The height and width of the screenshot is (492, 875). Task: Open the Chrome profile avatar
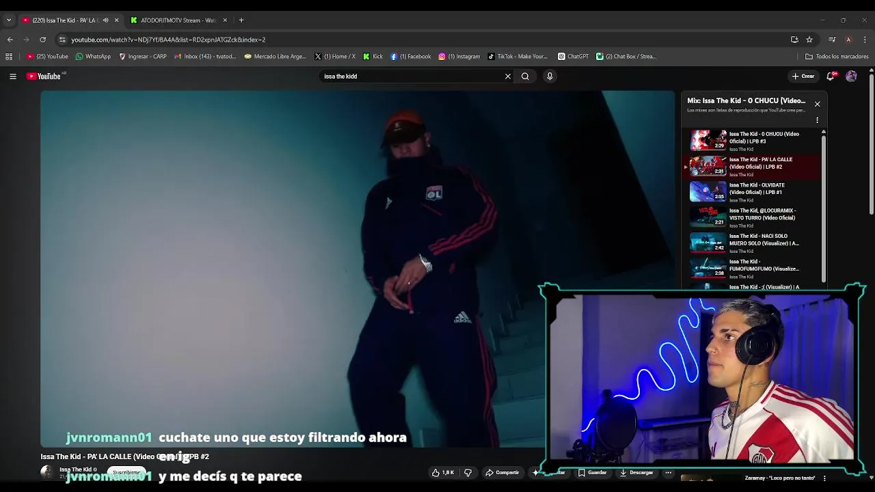[x=848, y=40]
